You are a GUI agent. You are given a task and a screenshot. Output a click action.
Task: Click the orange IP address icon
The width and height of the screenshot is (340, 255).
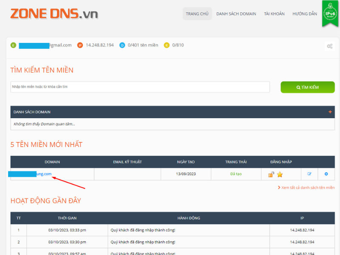[x=80, y=45]
